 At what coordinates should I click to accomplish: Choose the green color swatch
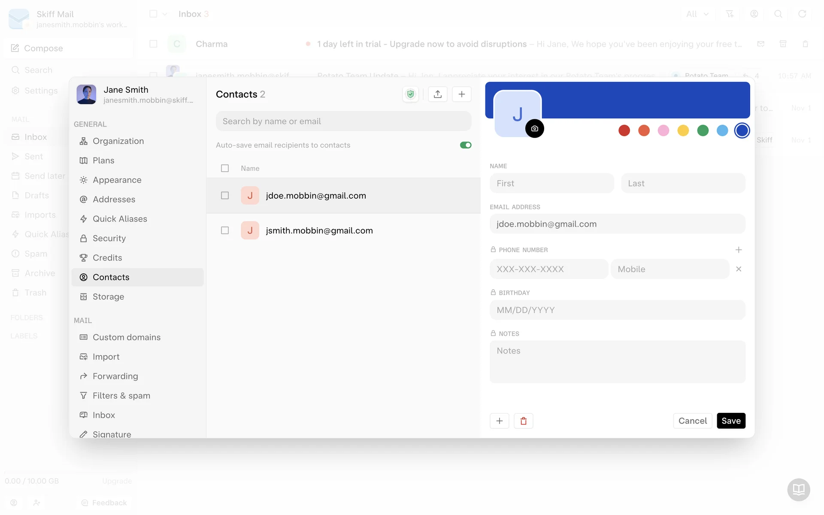703,130
